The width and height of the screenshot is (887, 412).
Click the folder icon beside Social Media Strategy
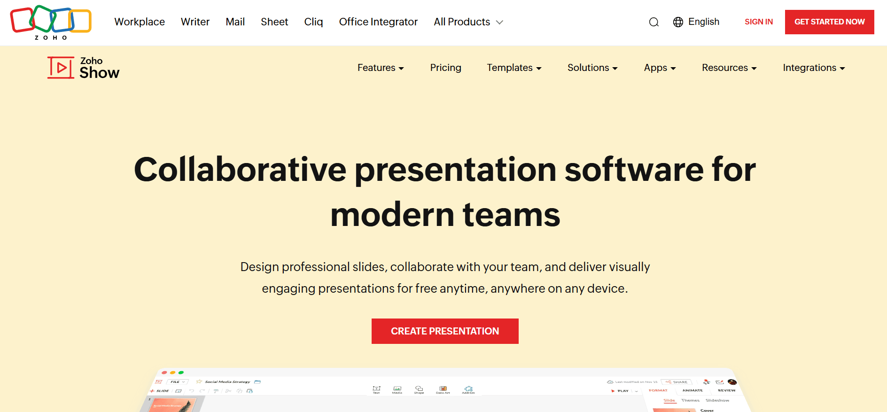click(x=257, y=381)
